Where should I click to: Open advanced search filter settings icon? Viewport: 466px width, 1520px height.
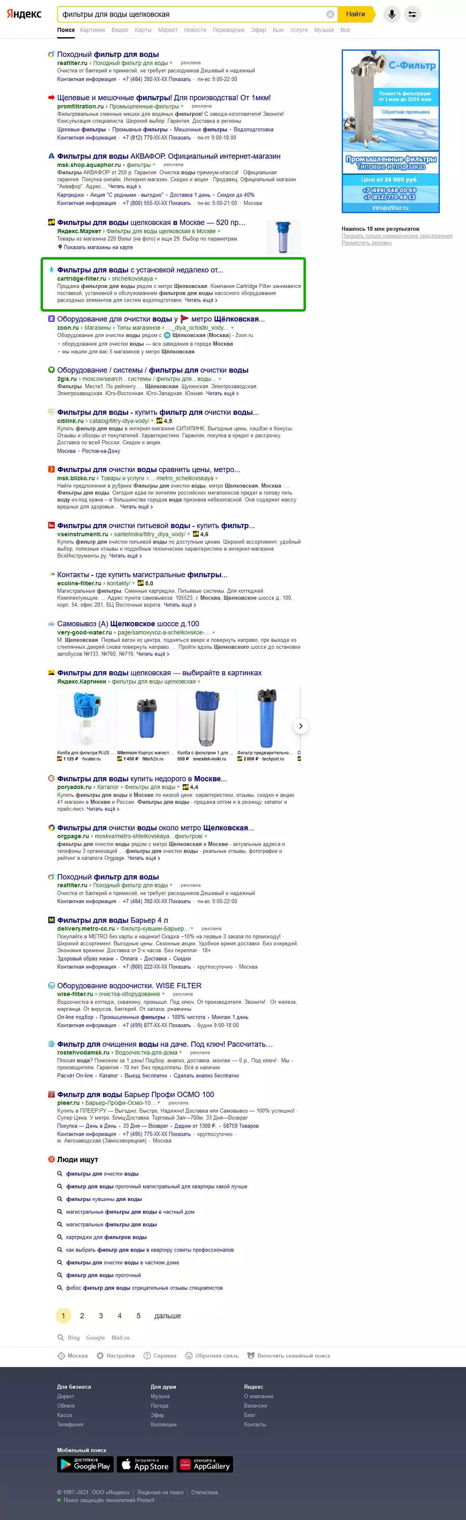click(412, 14)
